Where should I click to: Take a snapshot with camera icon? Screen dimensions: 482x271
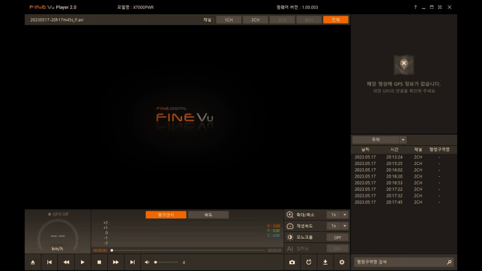[292, 262]
